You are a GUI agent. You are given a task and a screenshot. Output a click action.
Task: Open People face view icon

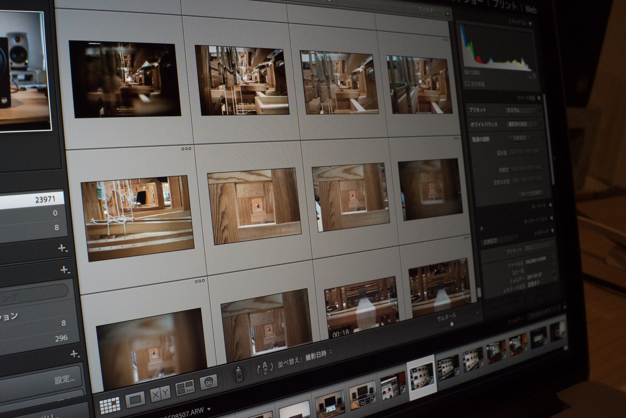(x=209, y=382)
